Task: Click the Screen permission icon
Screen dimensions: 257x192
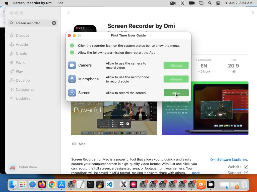Action: 72,93
